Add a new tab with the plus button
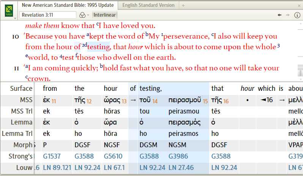The width and height of the screenshot is (303, 176). click(183, 6)
